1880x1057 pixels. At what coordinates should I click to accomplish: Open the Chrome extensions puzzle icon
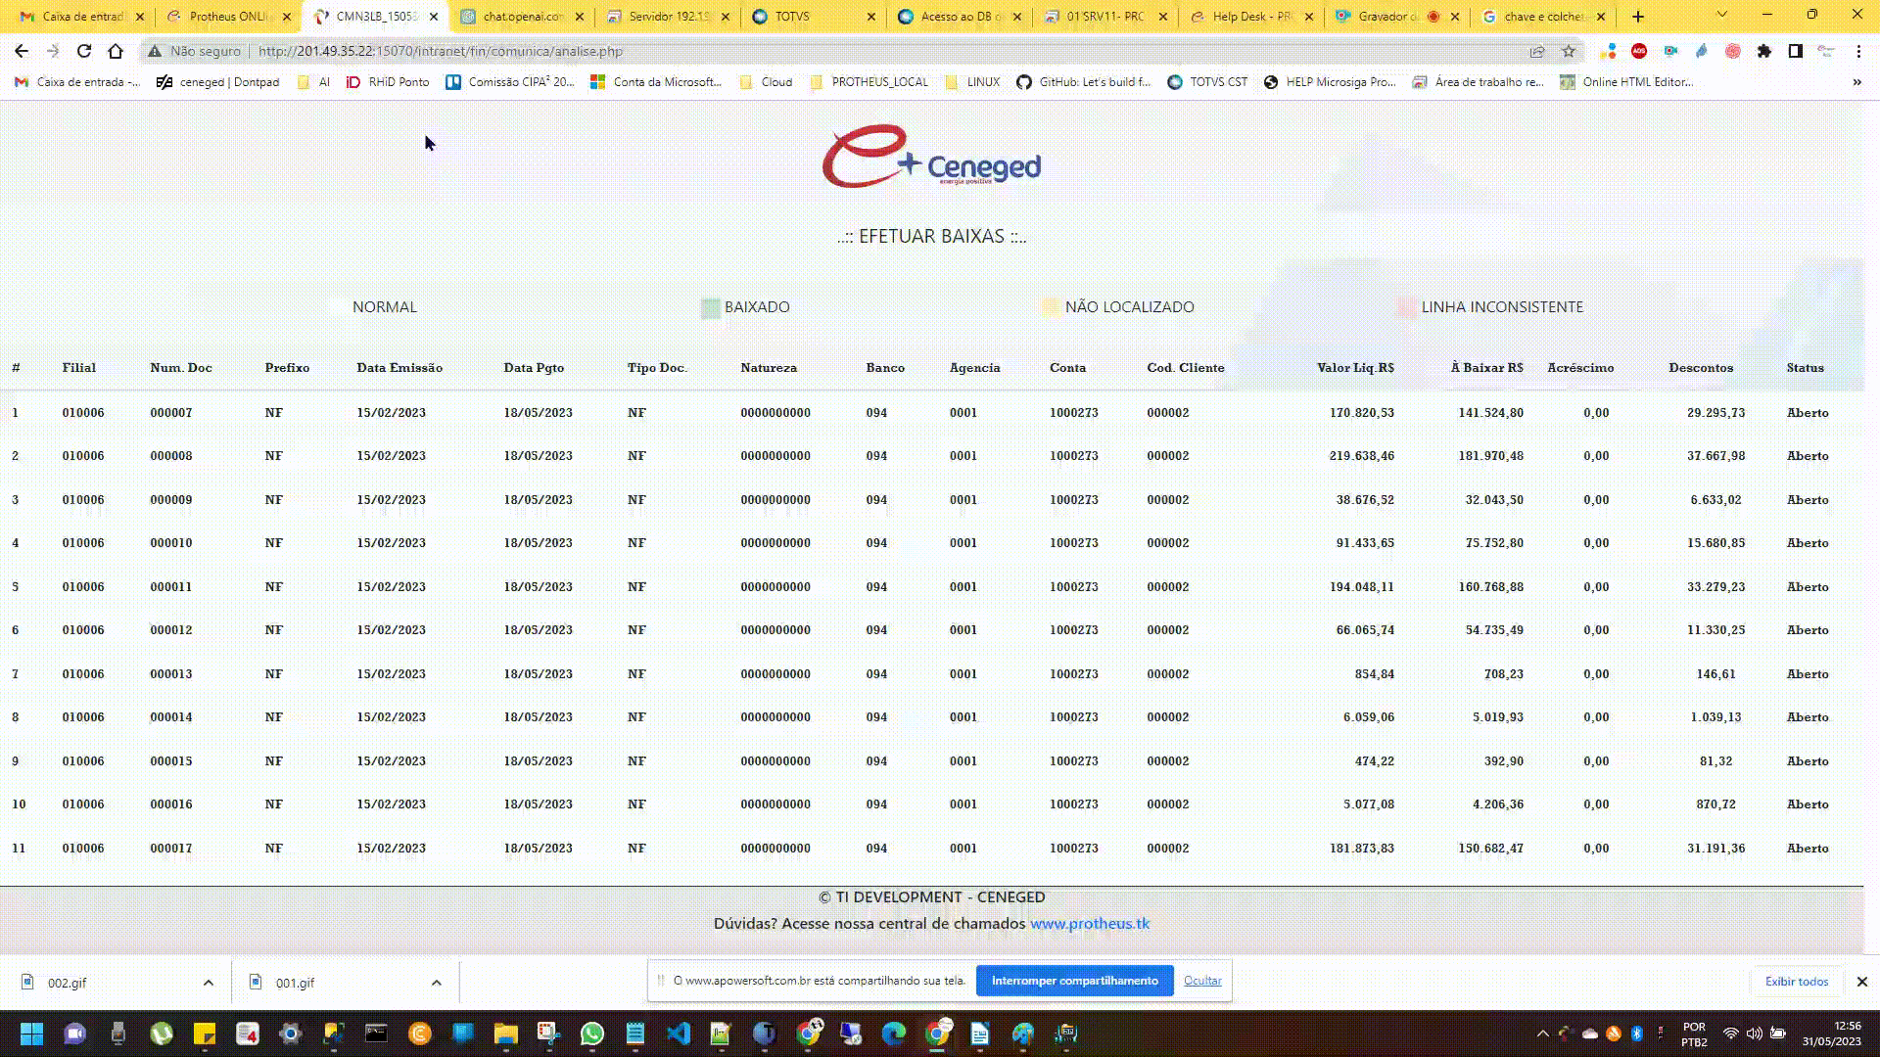1763,51
